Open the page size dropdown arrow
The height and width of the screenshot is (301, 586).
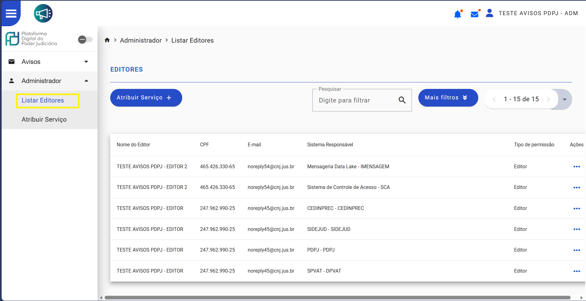[565, 99]
